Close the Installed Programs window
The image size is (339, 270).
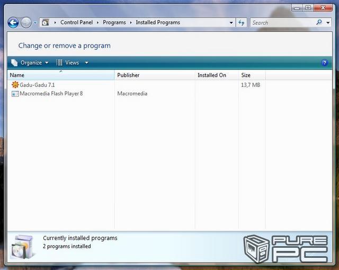coord(323,8)
